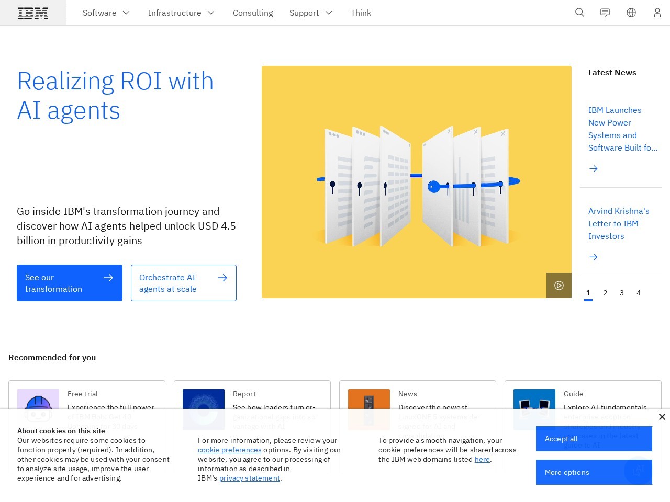670x502 pixels.
Task: Go to Latest News page 3
Action: point(622,293)
